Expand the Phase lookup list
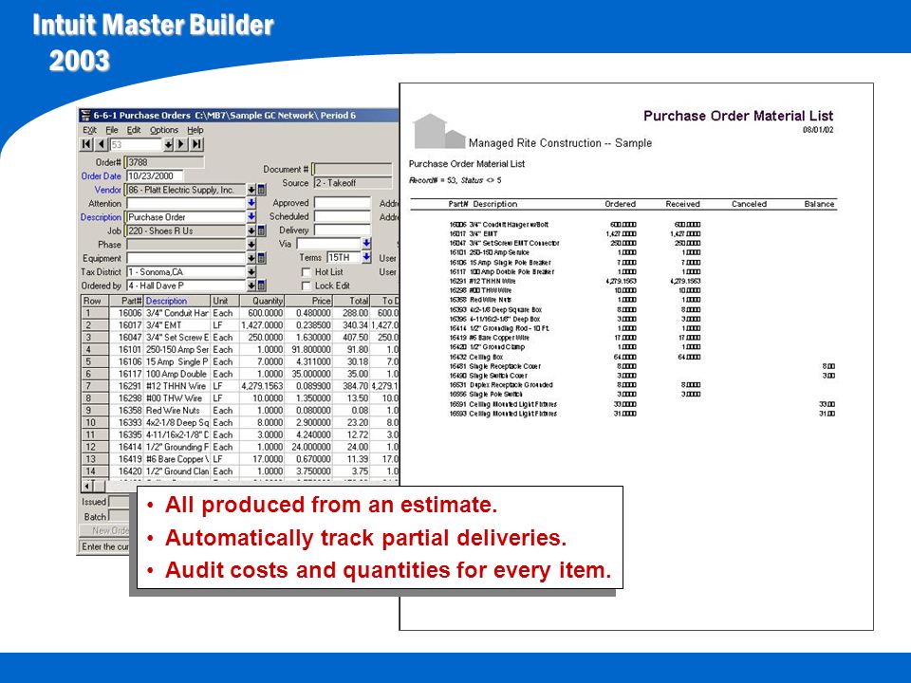 tap(251, 245)
